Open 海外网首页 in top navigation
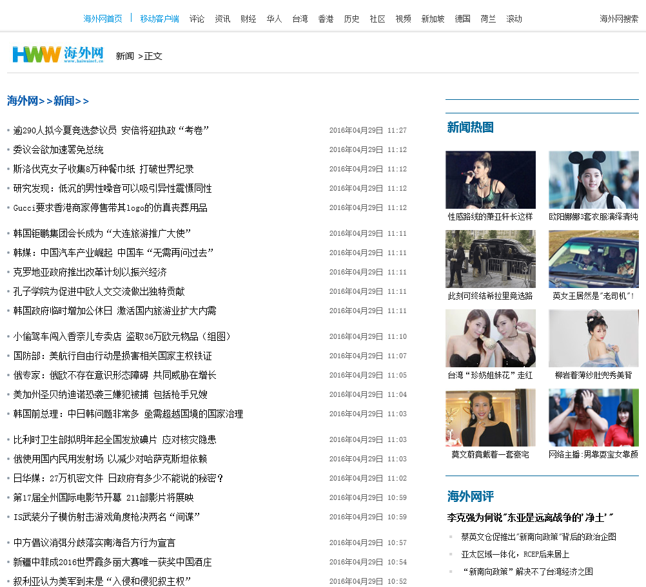This screenshot has width=646, height=587. point(103,19)
